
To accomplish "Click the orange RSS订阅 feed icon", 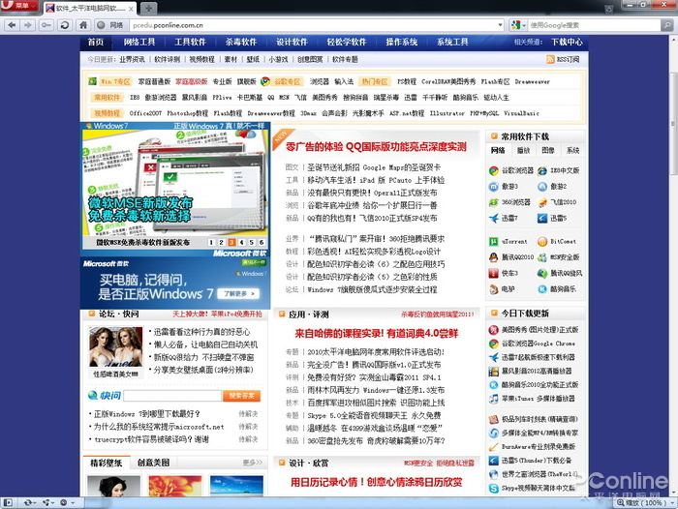I will click(550, 59).
